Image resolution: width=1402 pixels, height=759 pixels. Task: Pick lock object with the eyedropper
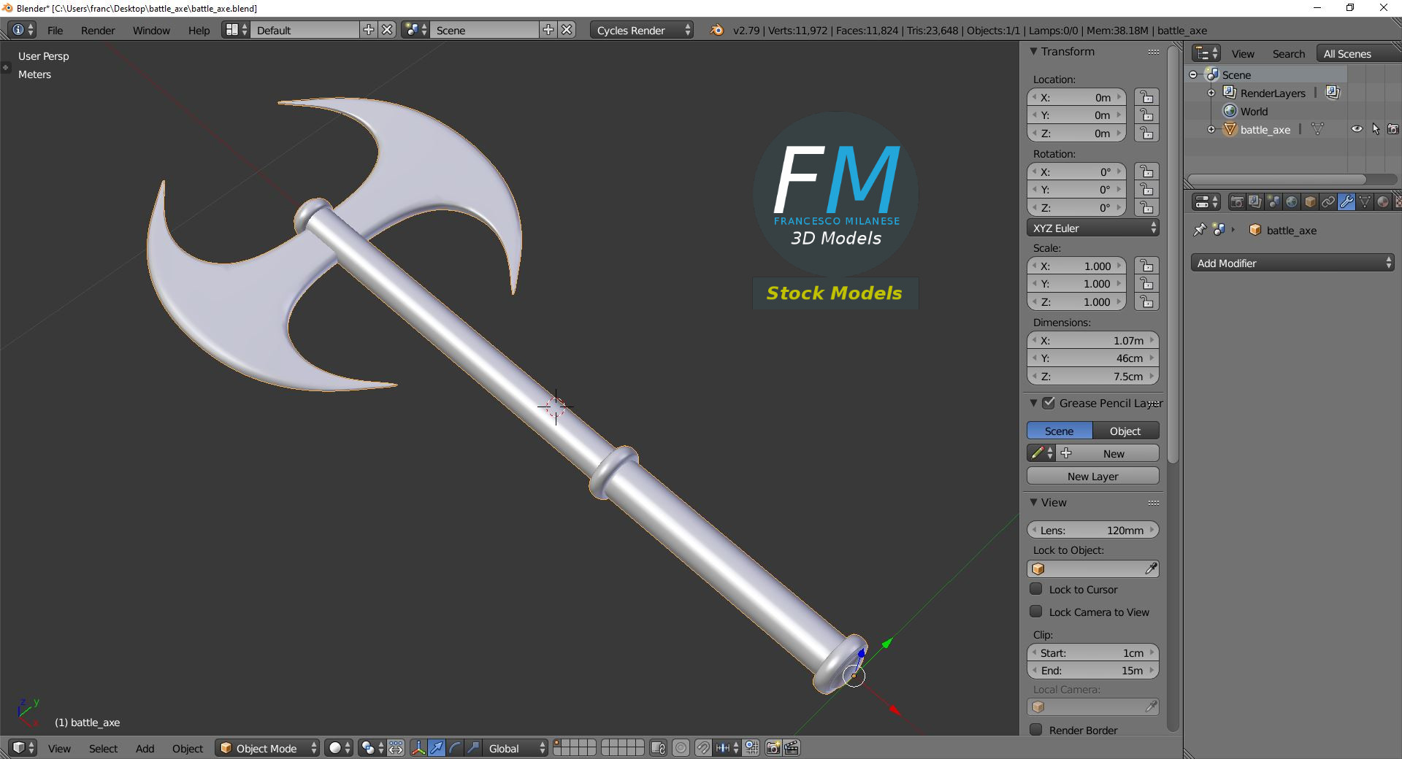tap(1151, 569)
